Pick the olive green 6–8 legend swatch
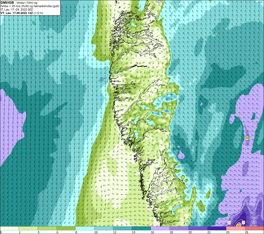 (x=66, y=228)
